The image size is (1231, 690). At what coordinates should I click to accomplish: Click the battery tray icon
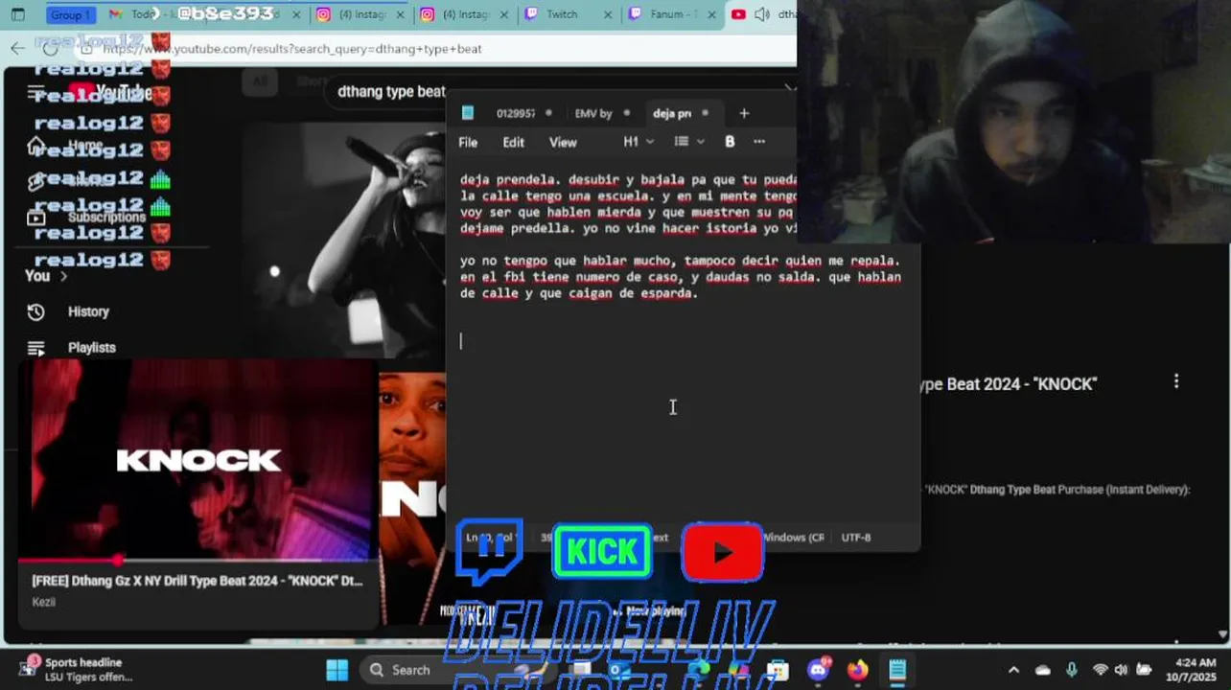pos(1144,670)
